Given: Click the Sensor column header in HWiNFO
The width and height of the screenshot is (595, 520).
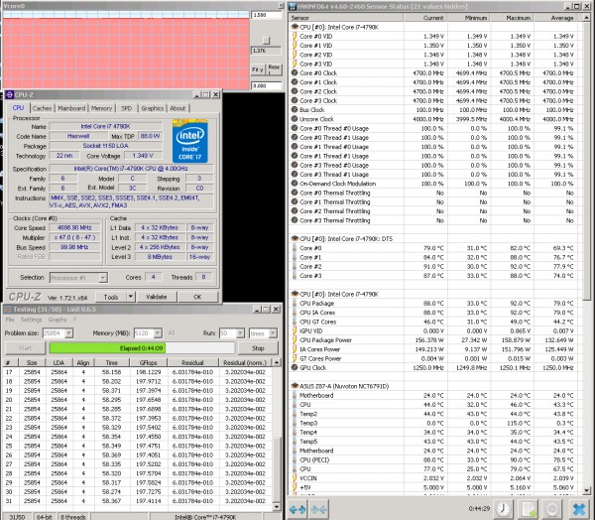Looking at the screenshot, I should pyautogui.click(x=346, y=18).
